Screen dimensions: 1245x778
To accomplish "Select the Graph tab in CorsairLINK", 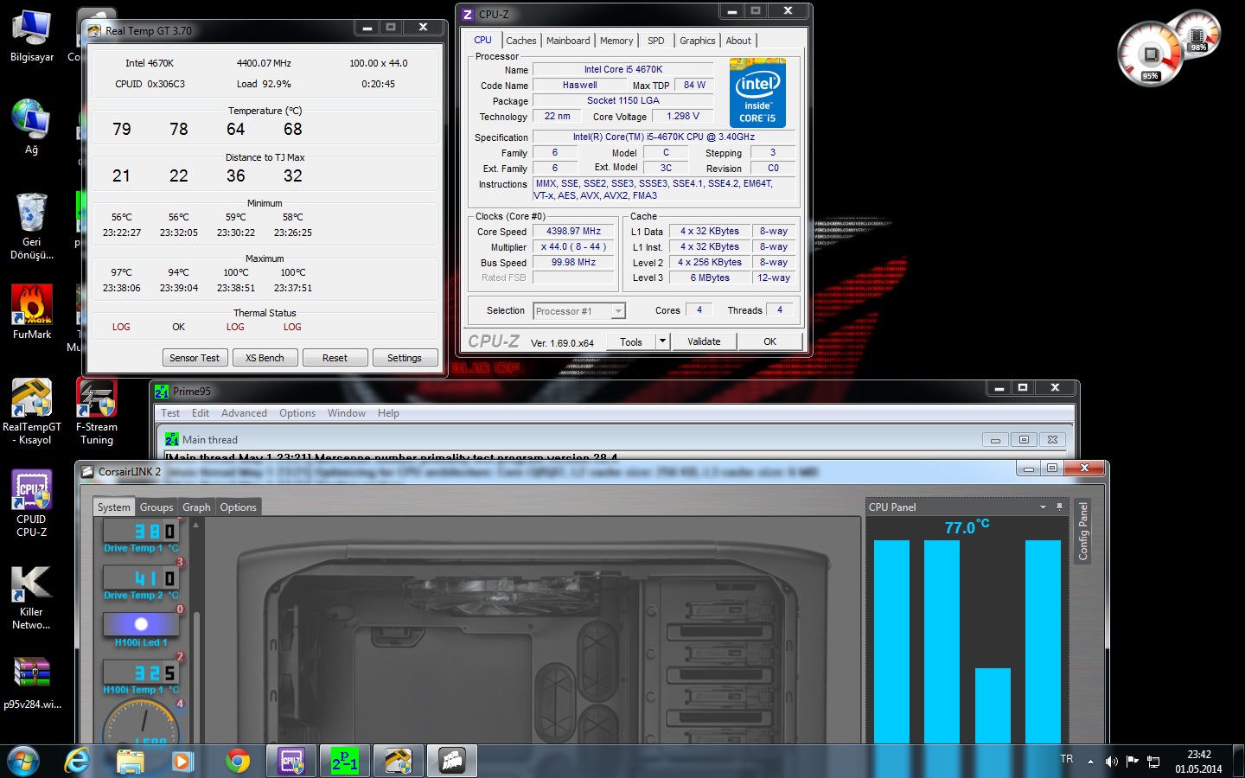I will (x=196, y=507).
